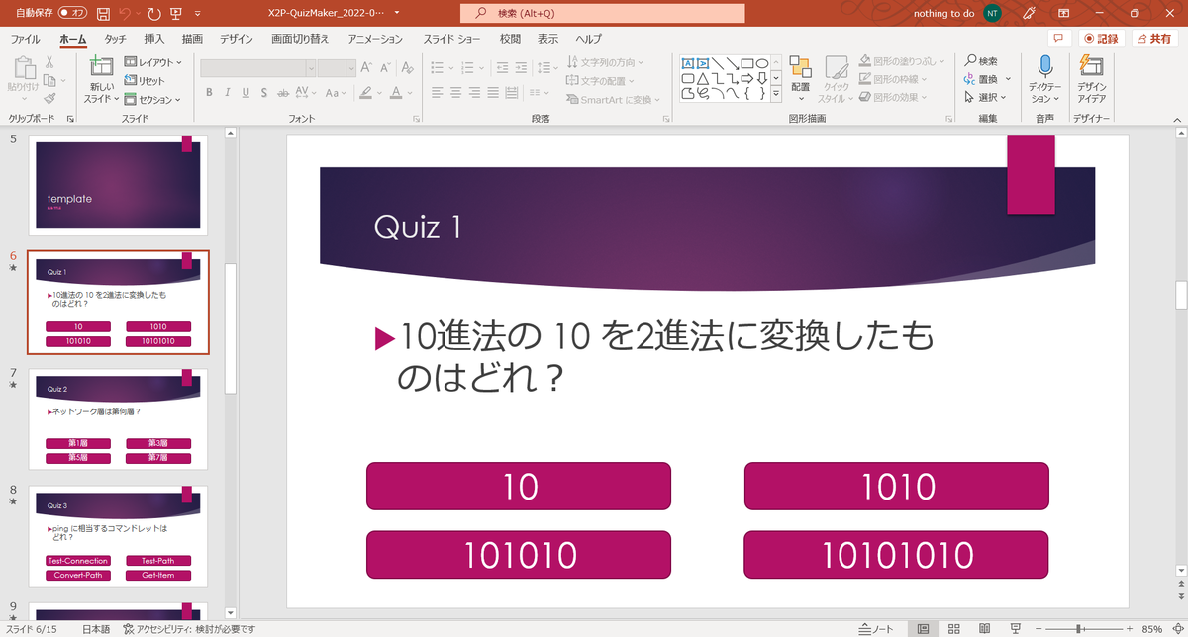Toggle Bold formatting
Viewport: 1188px width, 637px height.
[x=210, y=92]
